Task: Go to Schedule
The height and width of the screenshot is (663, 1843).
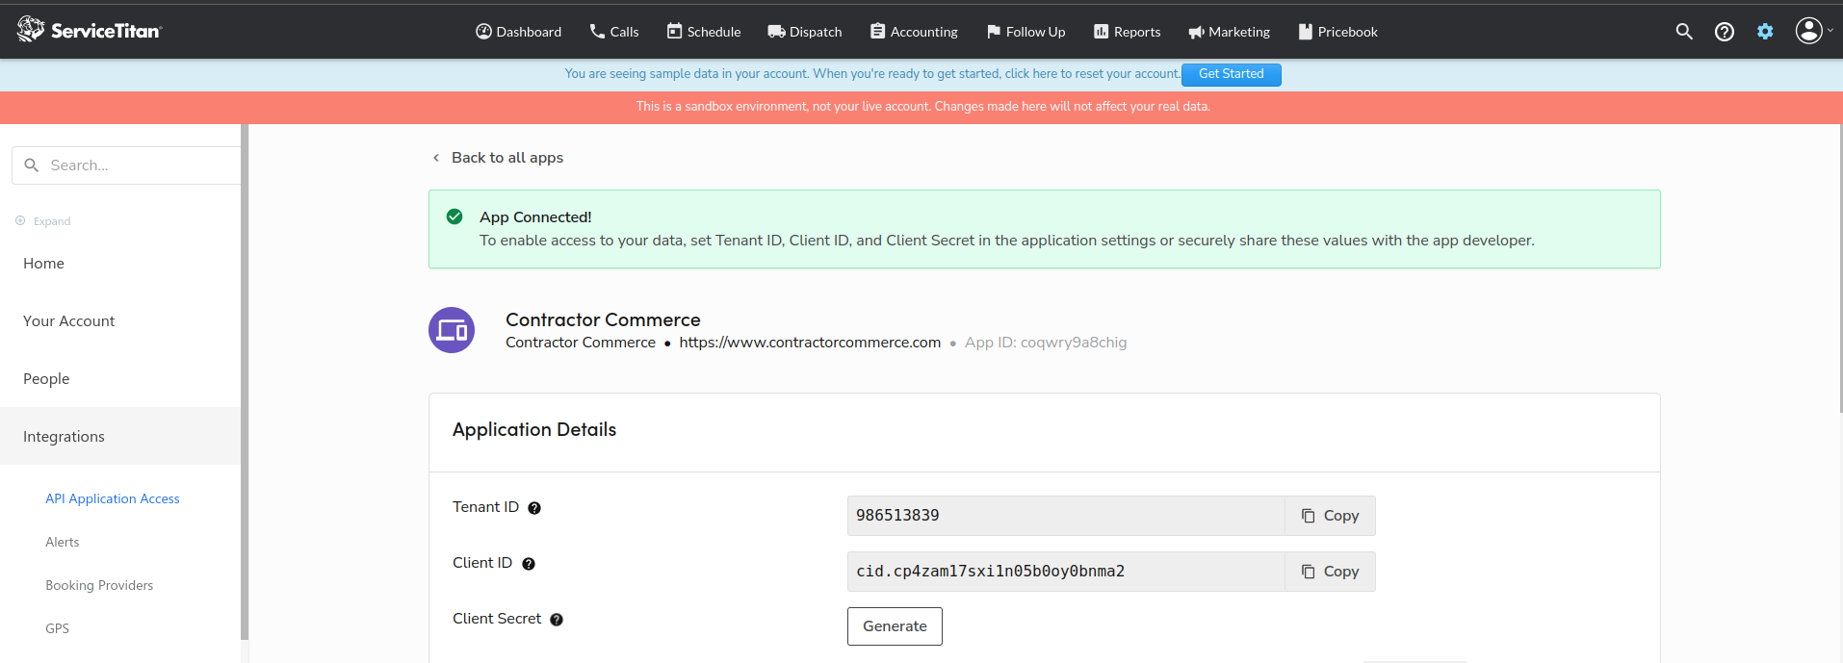Action: pos(703,32)
